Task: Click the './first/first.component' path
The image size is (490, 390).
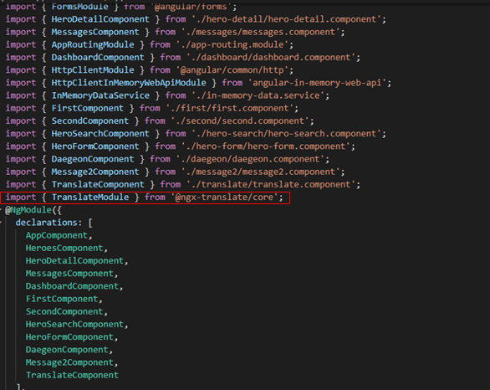Action: [230, 108]
